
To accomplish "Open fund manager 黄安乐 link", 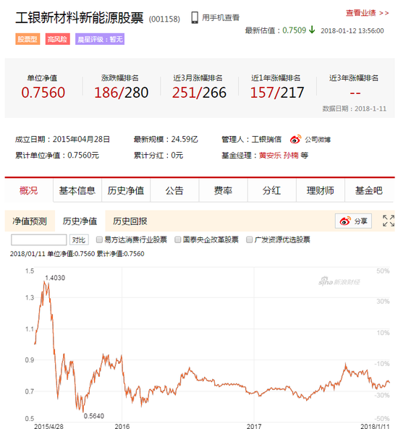I will point(270,155).
